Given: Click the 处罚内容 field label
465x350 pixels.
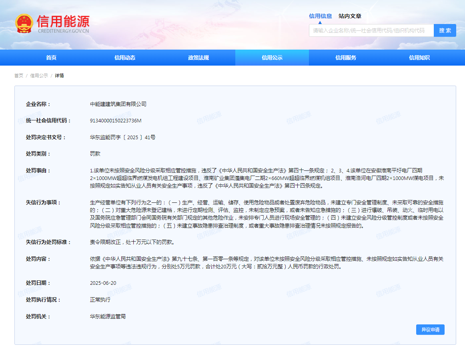Looking at the screenshot, I should tap(38, 259).
